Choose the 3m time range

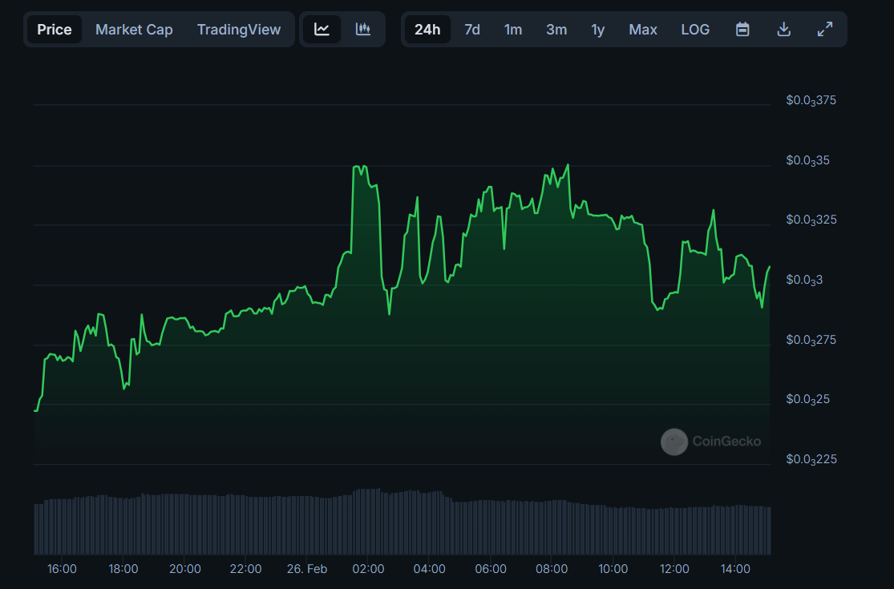coord(556,30)
